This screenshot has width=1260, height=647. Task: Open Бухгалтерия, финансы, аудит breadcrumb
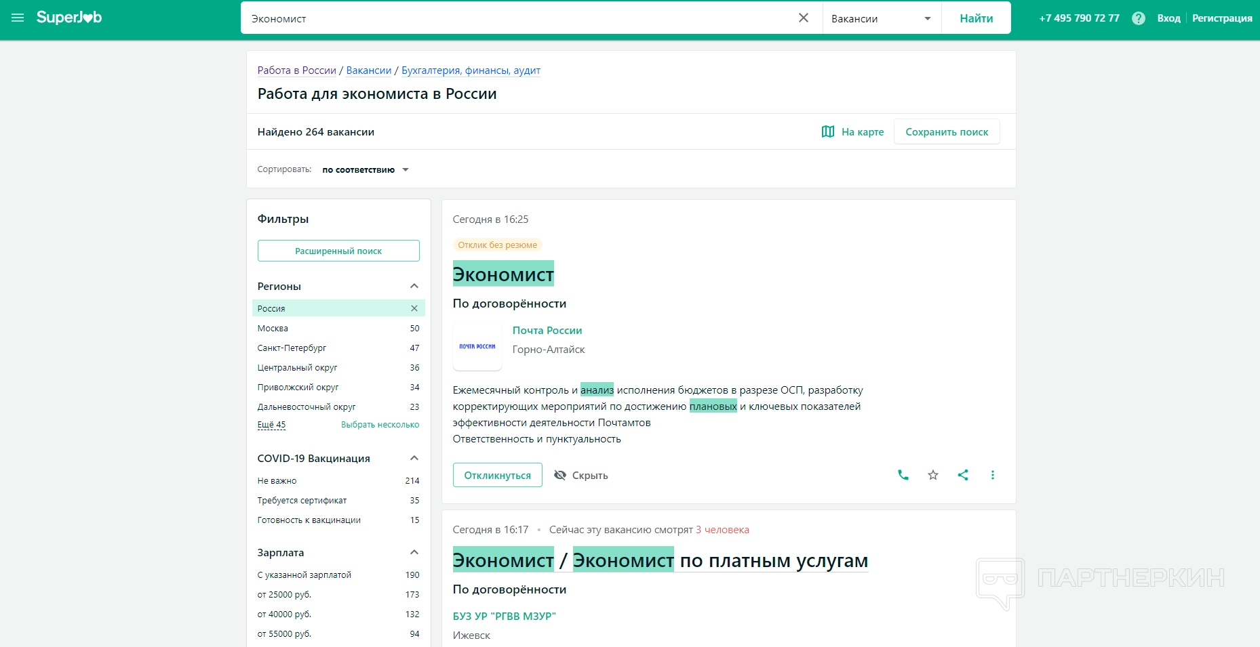(x=471, y=70)
